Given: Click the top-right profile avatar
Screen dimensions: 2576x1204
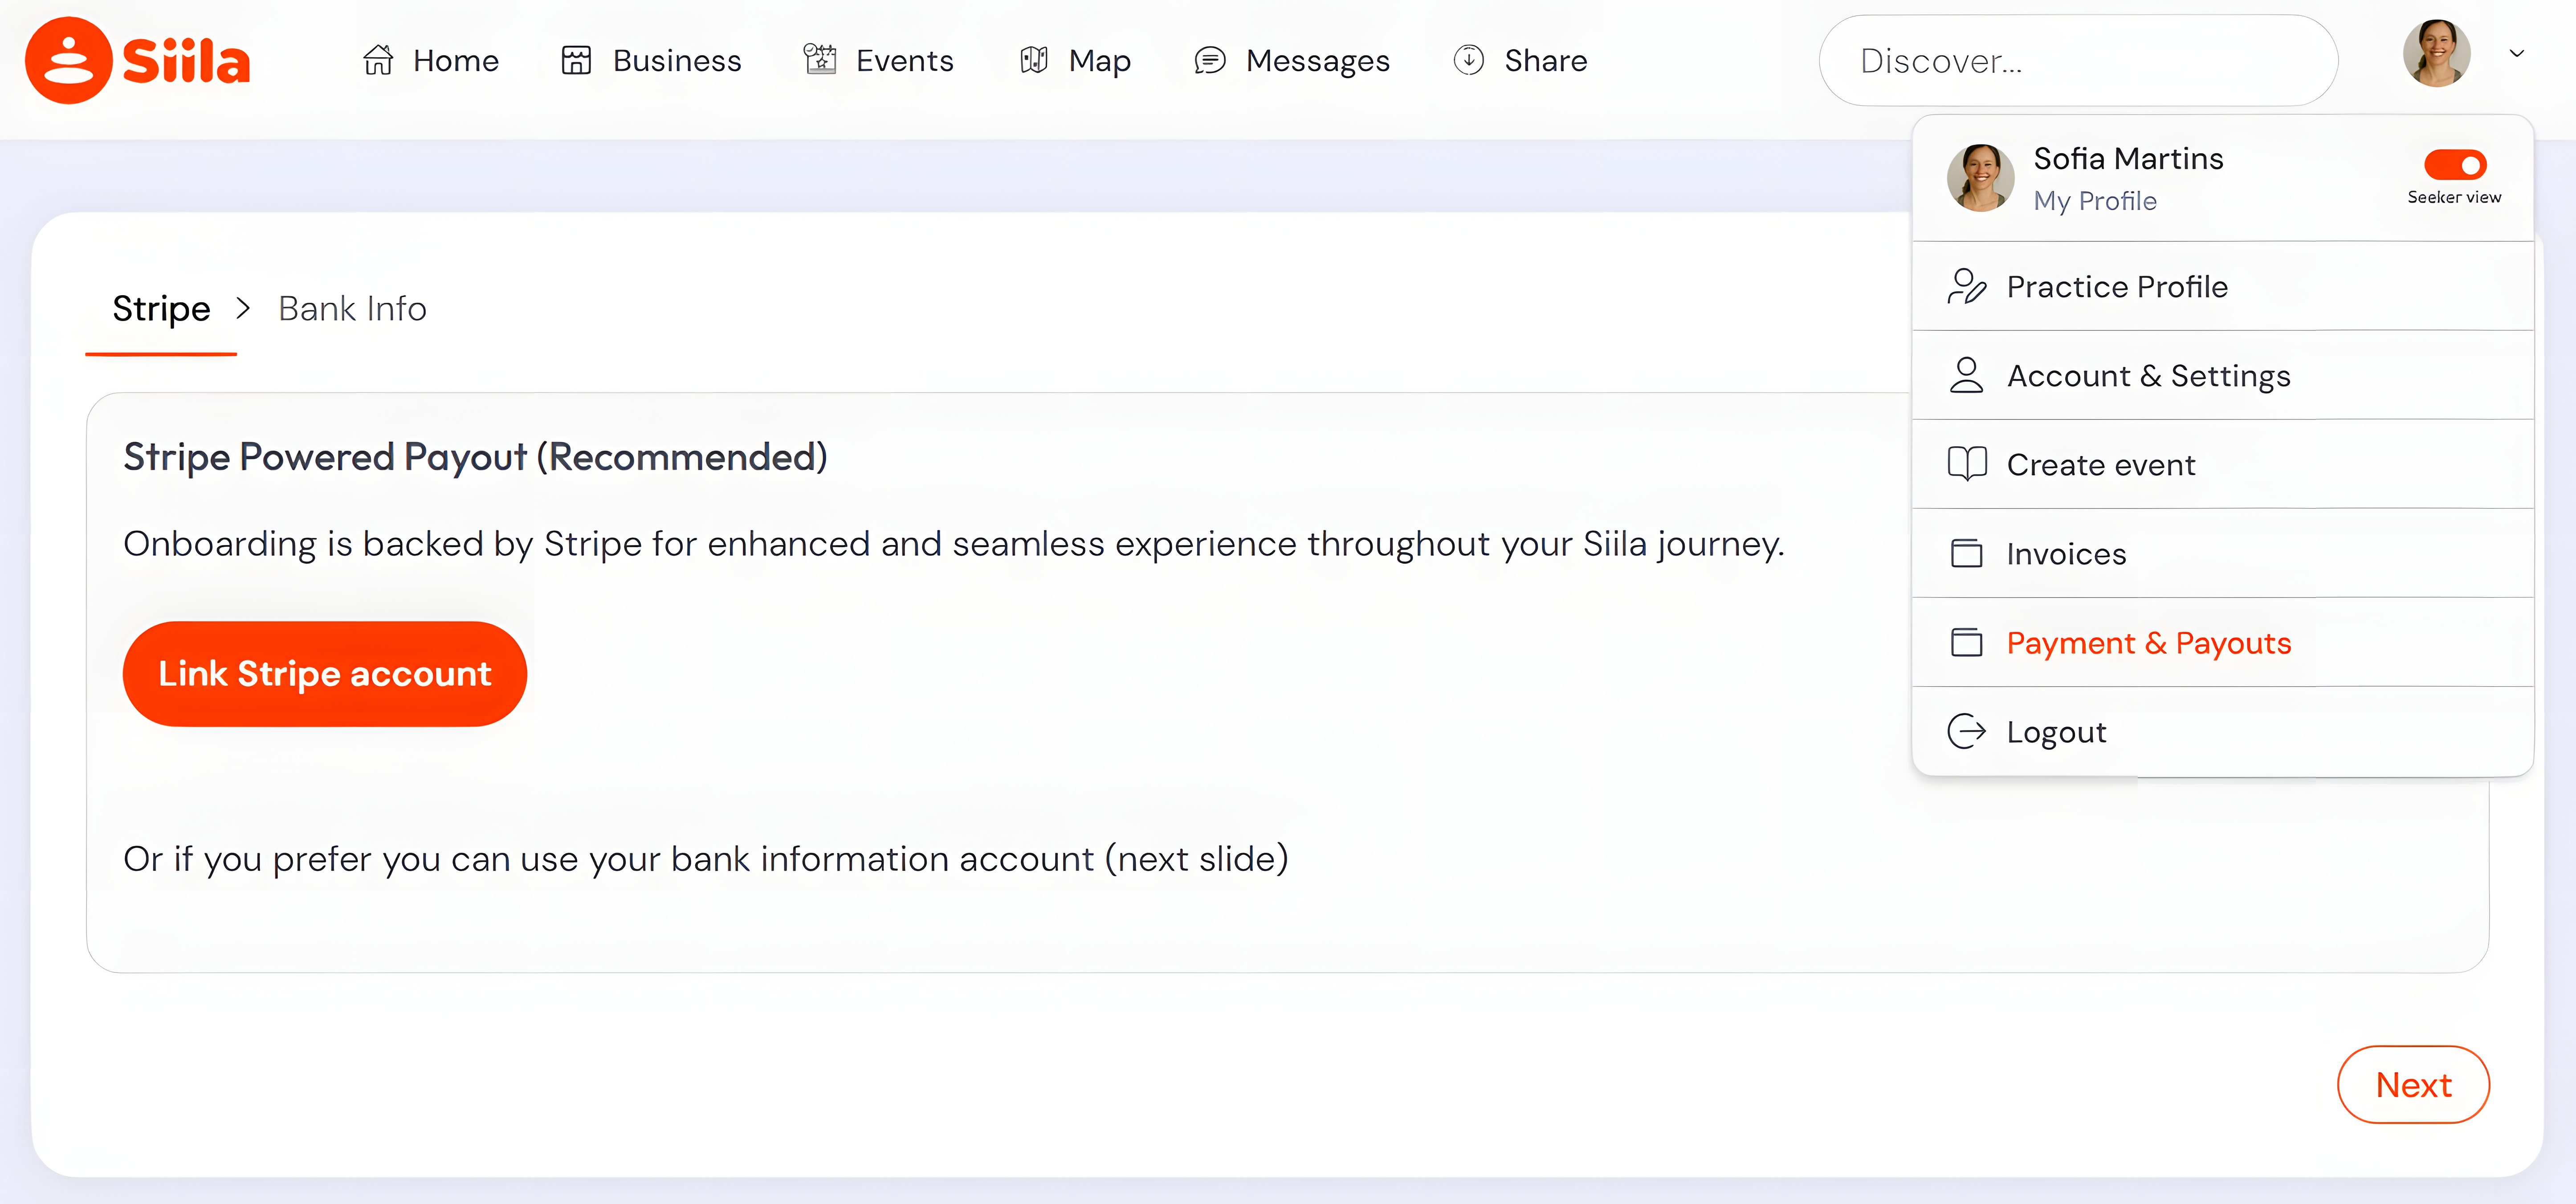Looking at the screenshot, I should point(2436,54).
